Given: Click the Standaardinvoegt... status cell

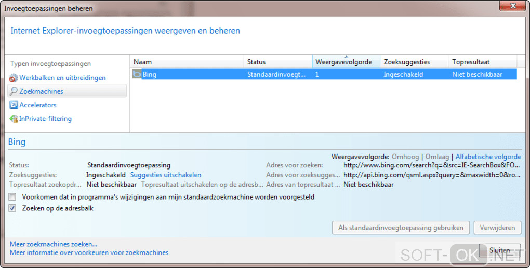Looking at the screenshot, I should (276, 74).
